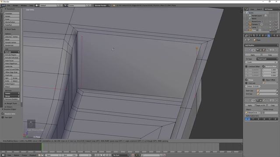Hide BezierCircle using its eye icon

270,21
